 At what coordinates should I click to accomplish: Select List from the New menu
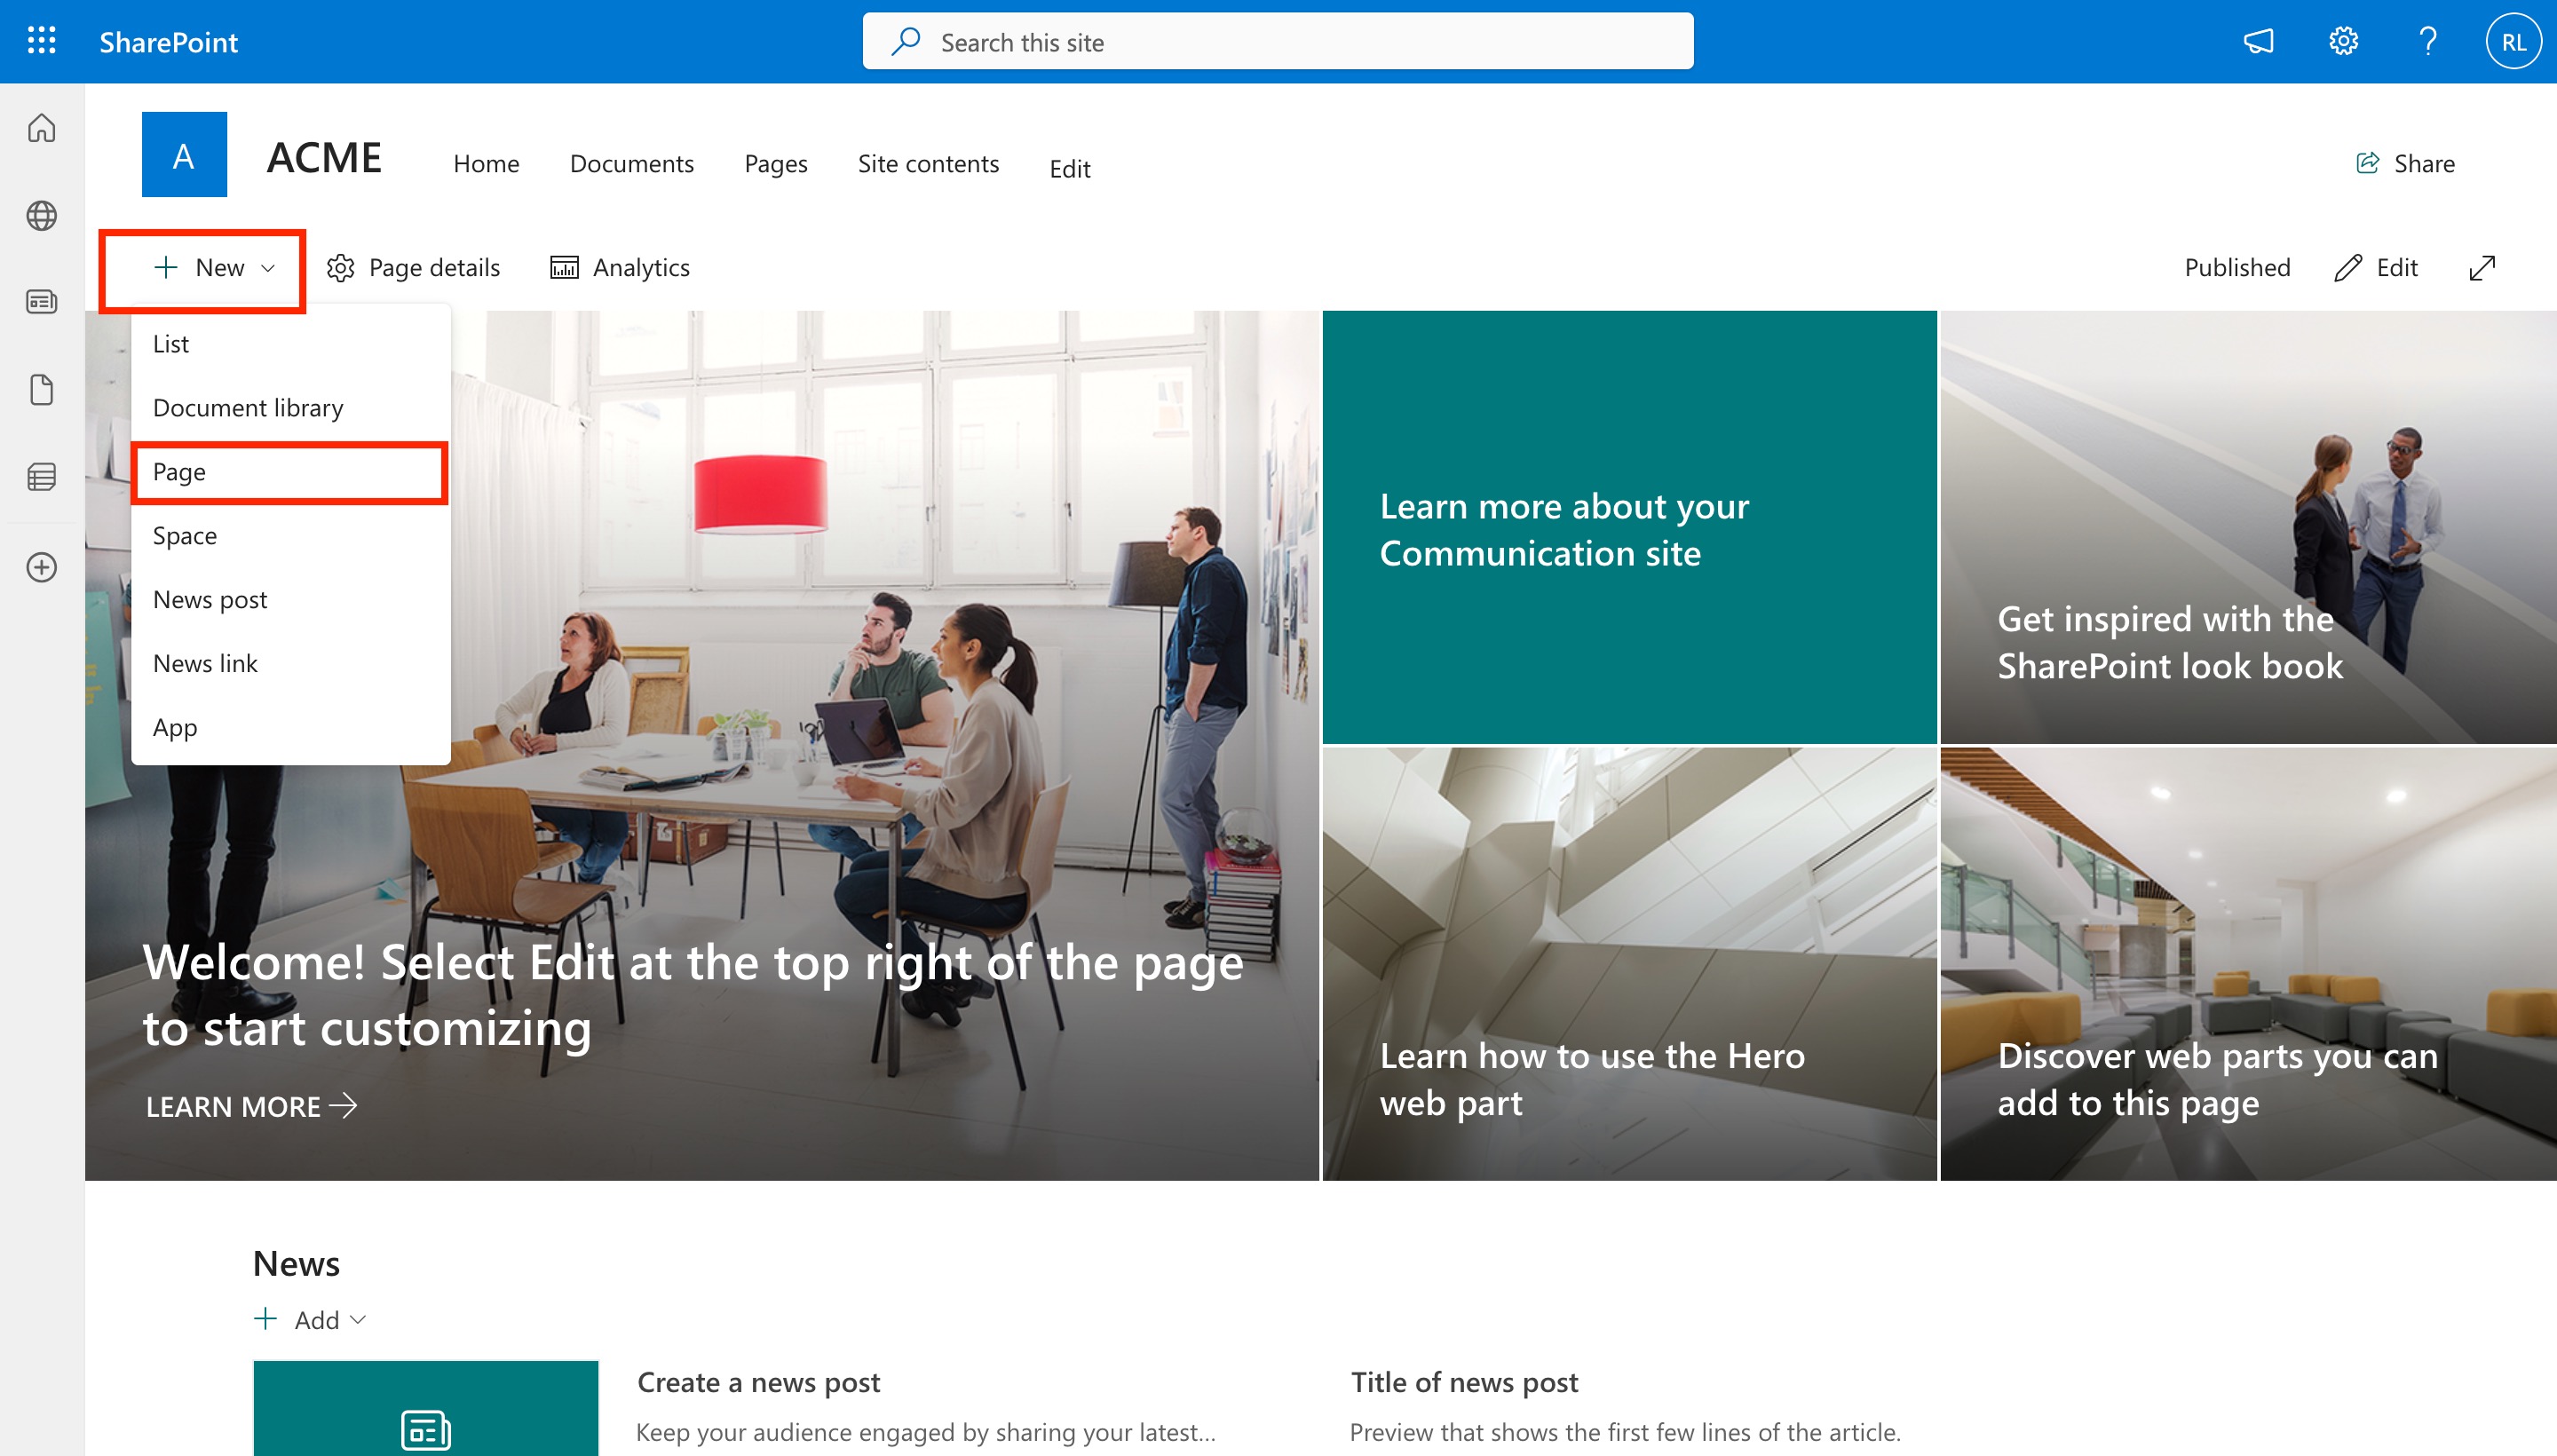coord(290,344)
